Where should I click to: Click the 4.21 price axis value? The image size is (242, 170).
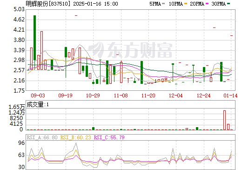[19, 30]
